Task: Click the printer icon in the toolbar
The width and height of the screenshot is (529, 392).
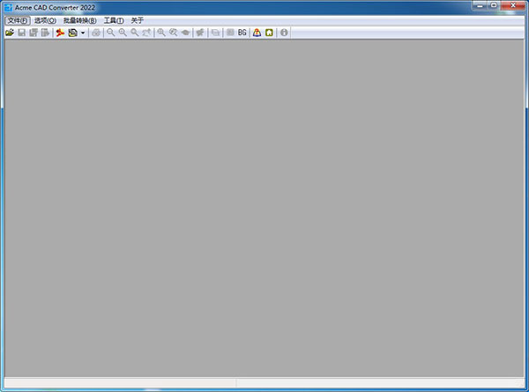Action: [x=96, y=33]
